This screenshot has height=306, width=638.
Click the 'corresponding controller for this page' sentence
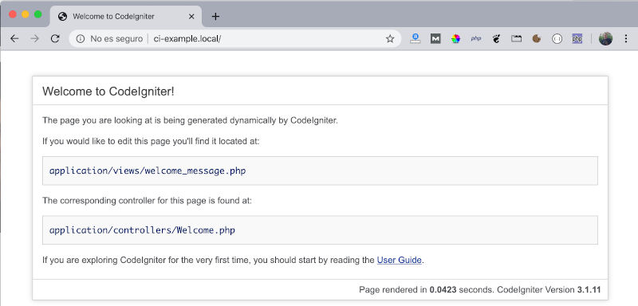coord(148,201)
